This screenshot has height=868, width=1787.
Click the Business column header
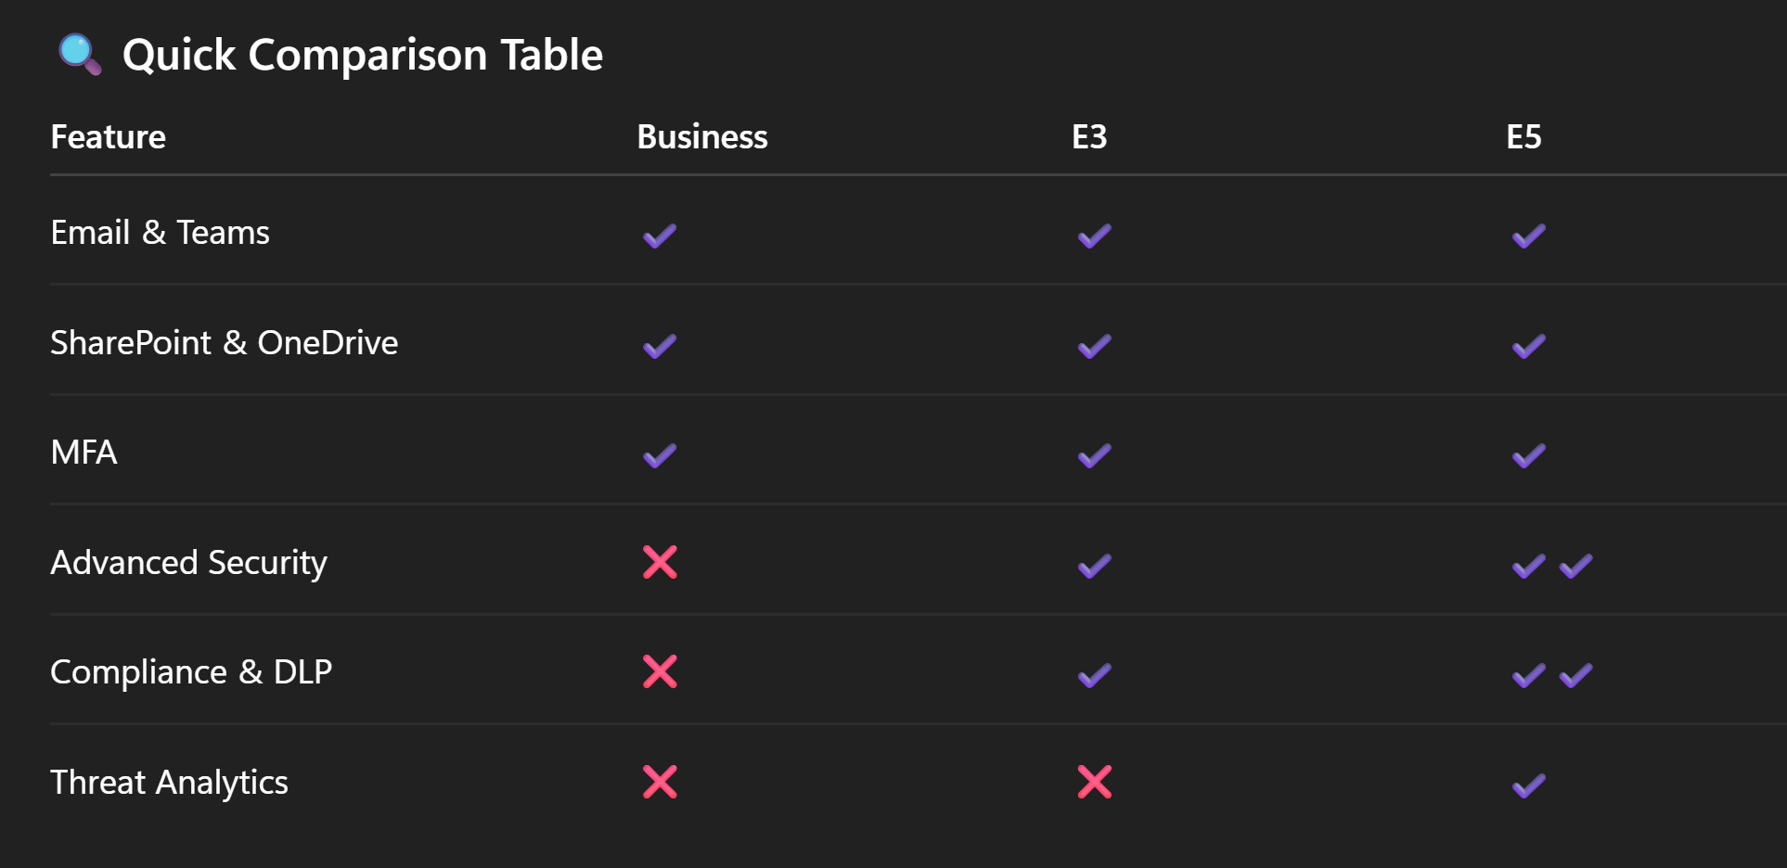pyautogui.click(x=702, y=137)
